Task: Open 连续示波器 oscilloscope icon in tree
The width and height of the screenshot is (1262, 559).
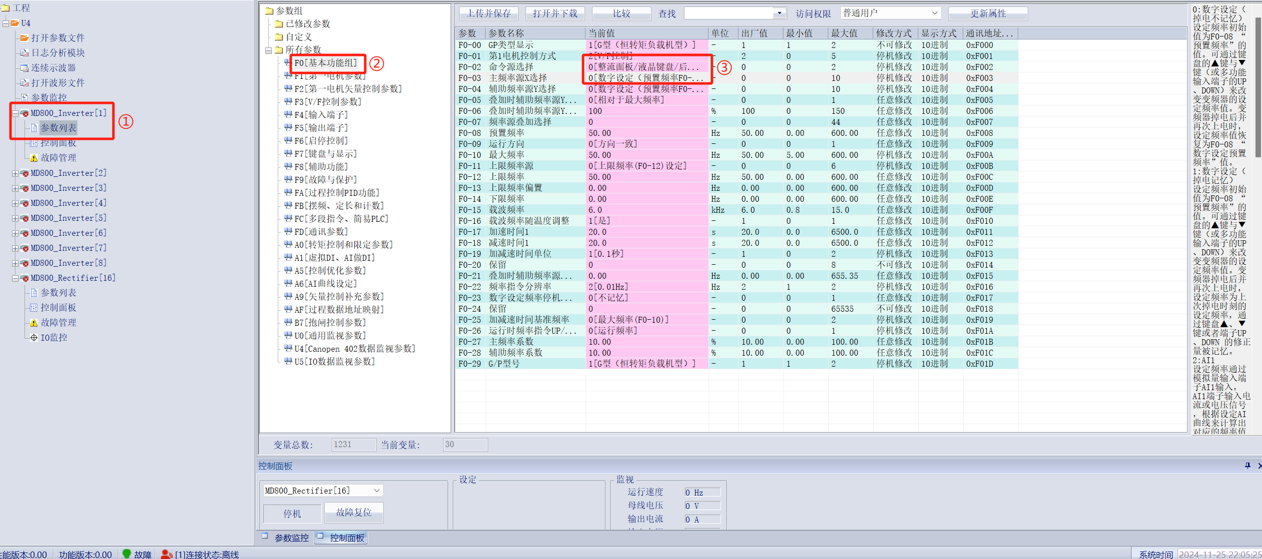Action: pos(24,68)
